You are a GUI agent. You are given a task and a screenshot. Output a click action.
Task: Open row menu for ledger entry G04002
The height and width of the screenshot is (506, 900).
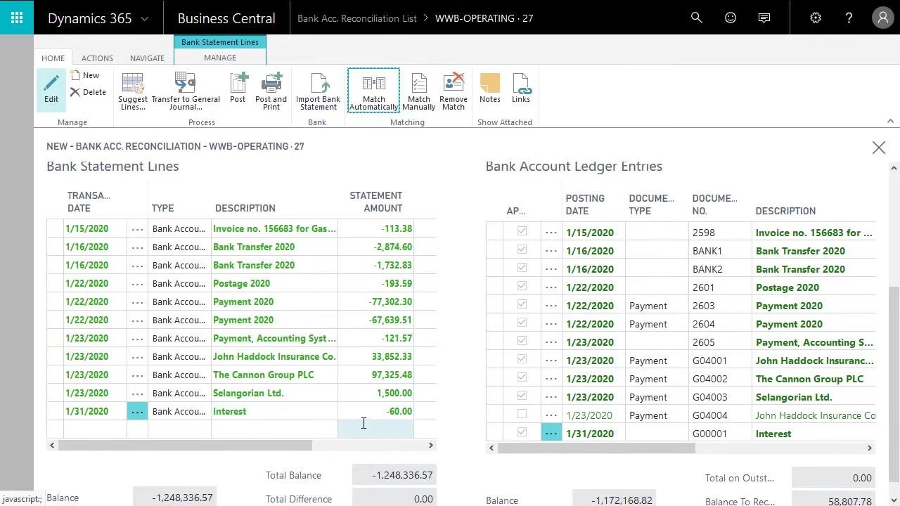(x=551, y=379)
